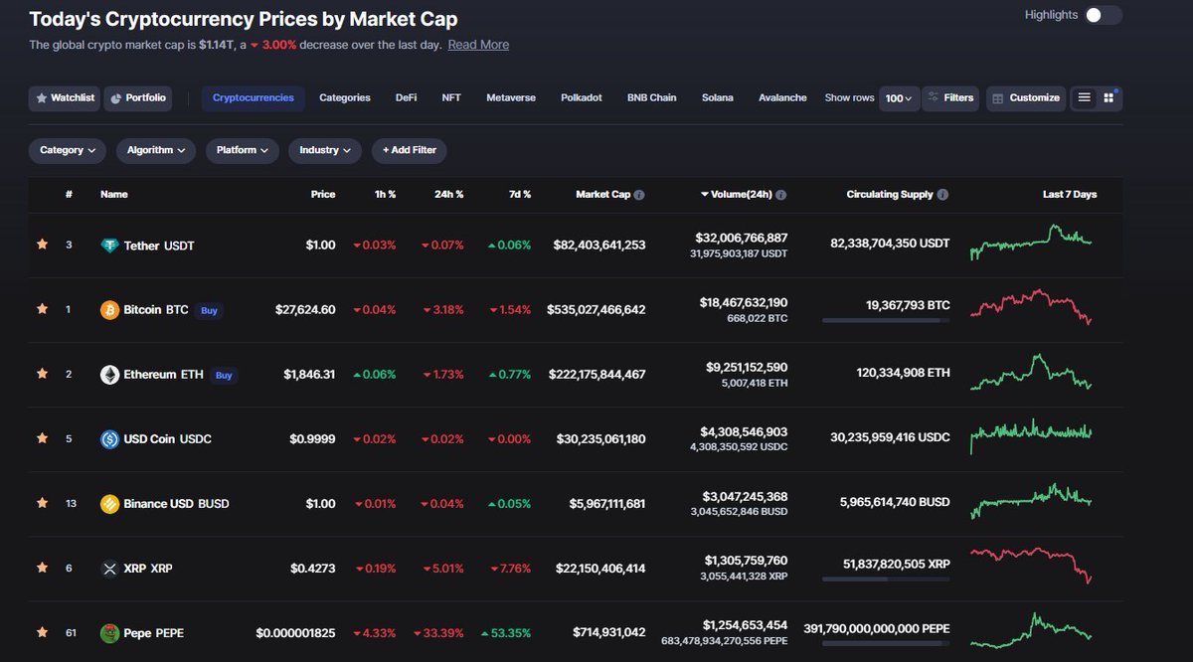
Task: Click the Bitcoin coin logo
Action: (110, 310)
